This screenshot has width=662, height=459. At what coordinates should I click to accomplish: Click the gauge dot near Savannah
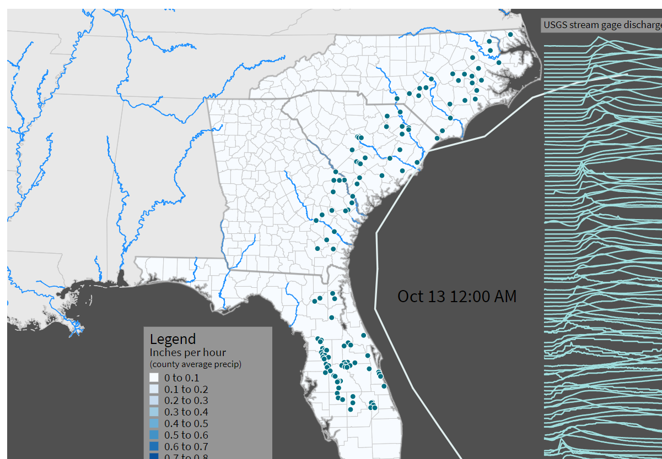pyautogui.click(x=349, y=209)
